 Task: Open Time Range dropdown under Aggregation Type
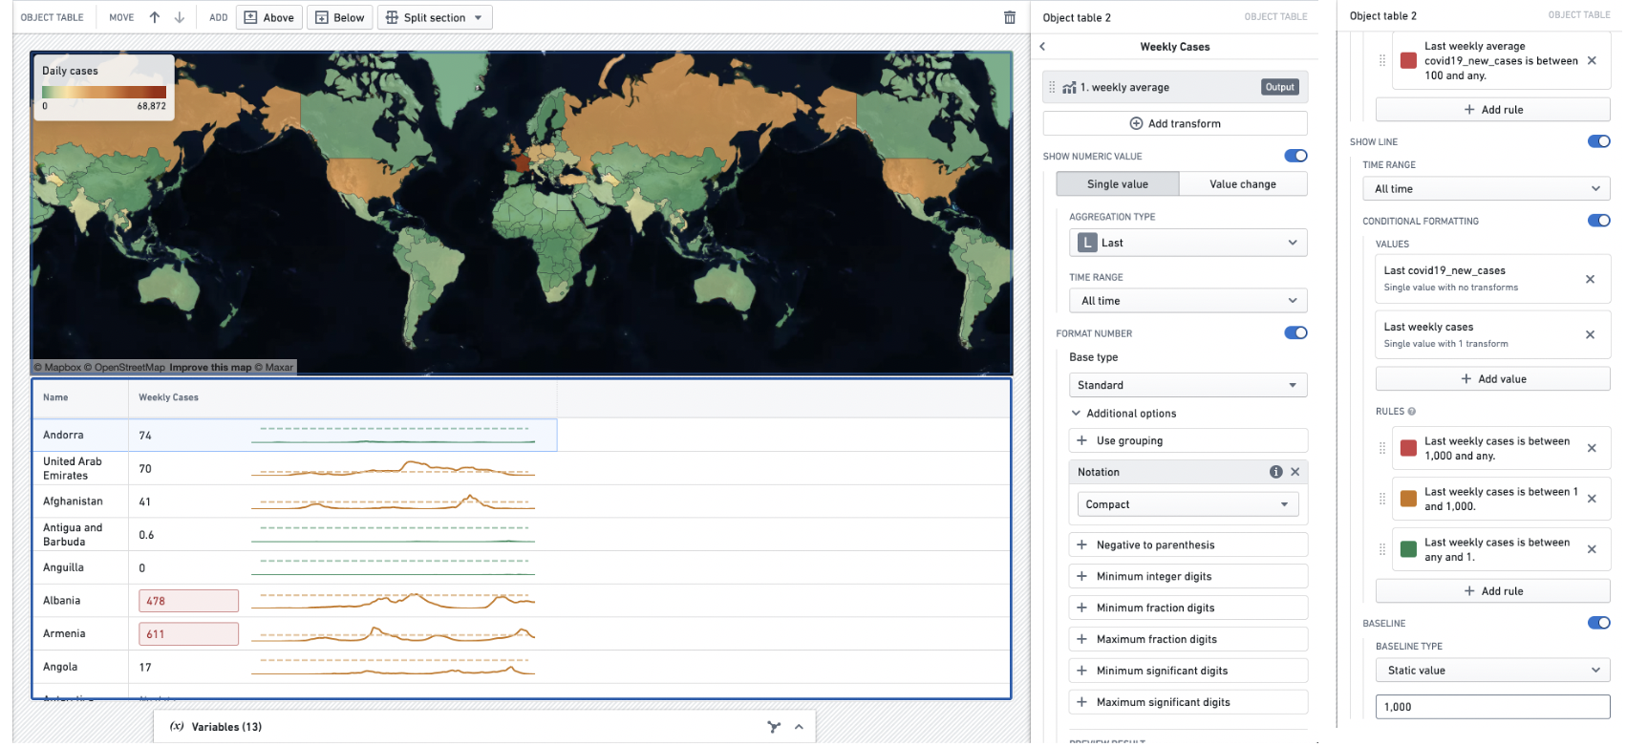[1187, 301]
